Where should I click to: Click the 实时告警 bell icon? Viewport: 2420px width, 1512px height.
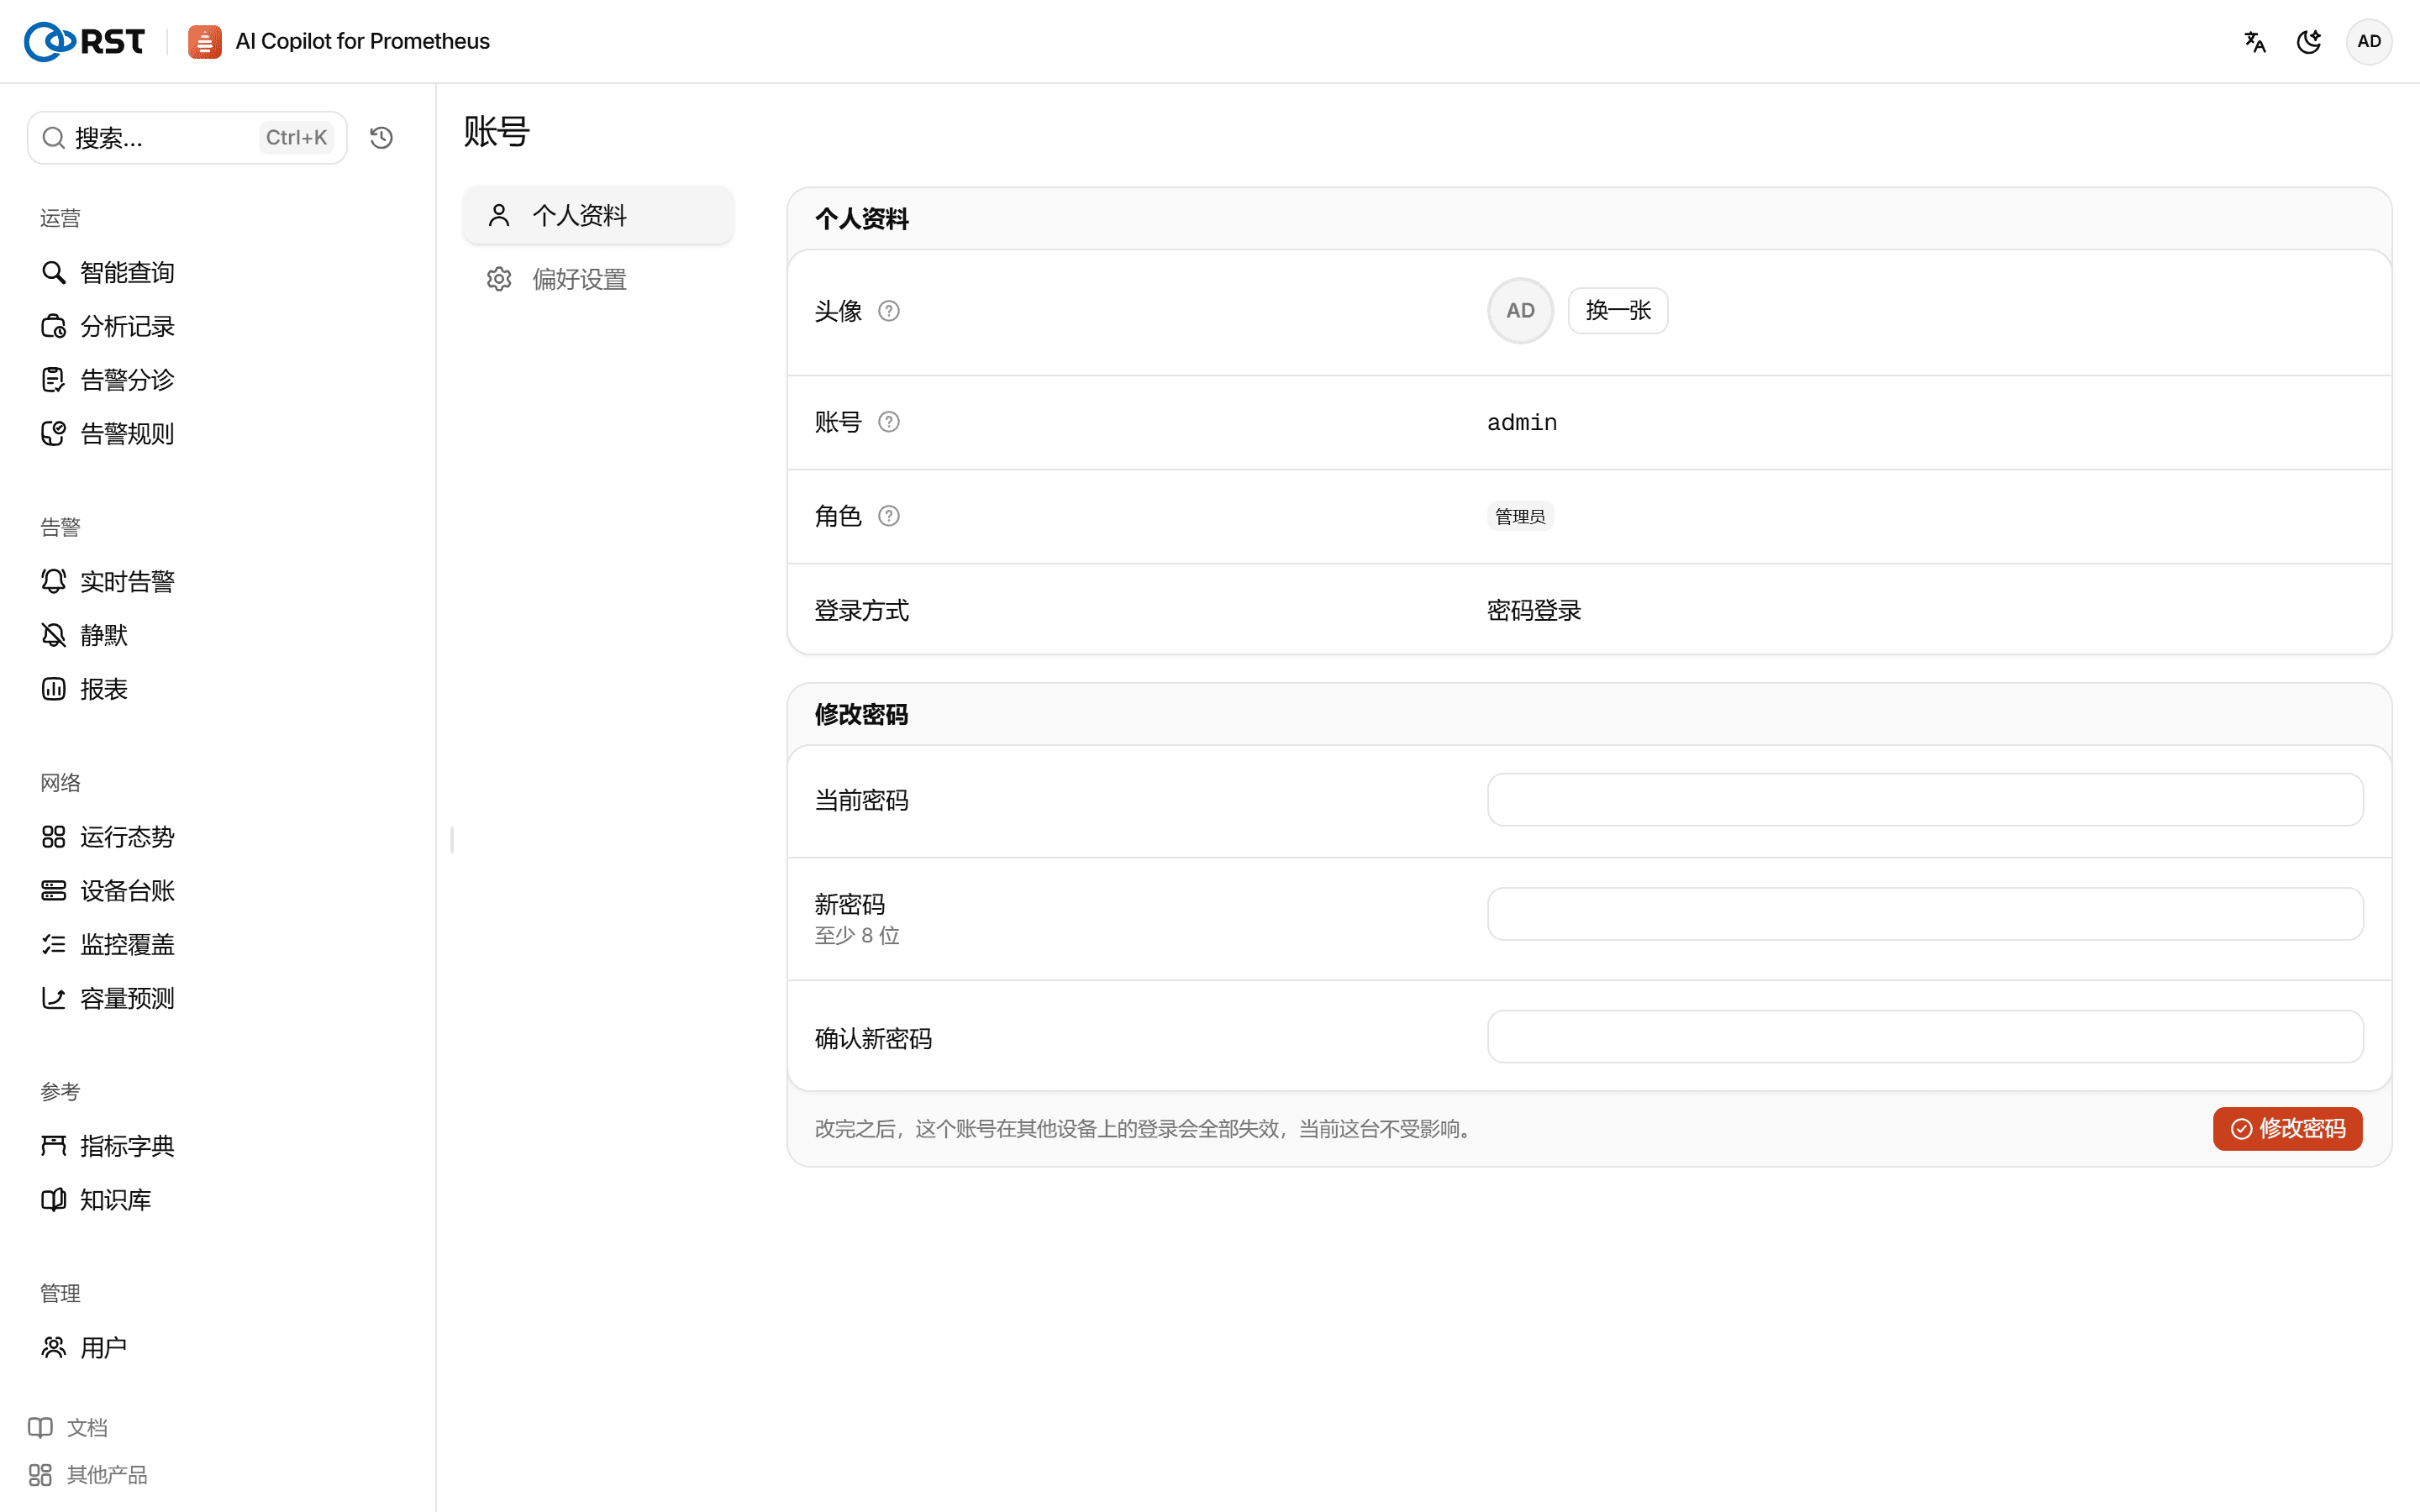point(54,581)
